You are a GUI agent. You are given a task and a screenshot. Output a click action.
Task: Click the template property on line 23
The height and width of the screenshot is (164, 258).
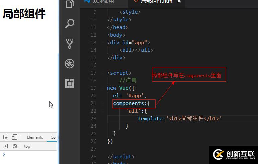(150, 118)
